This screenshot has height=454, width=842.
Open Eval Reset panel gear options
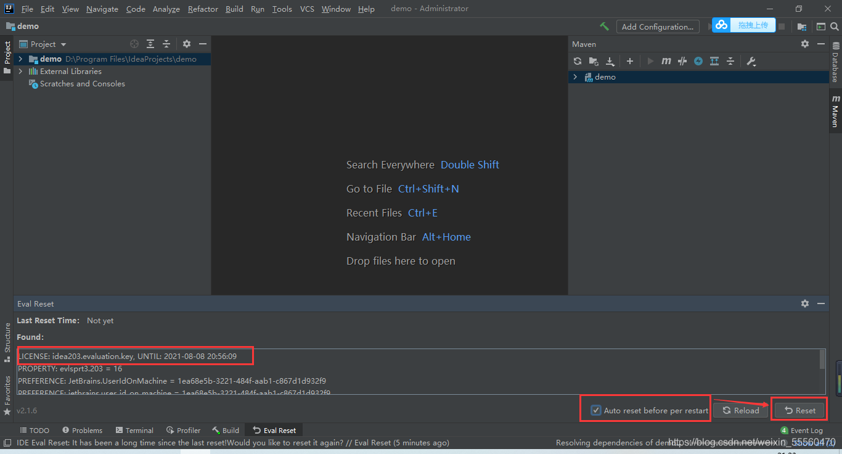pyautogui.click(x=805, y=303)
